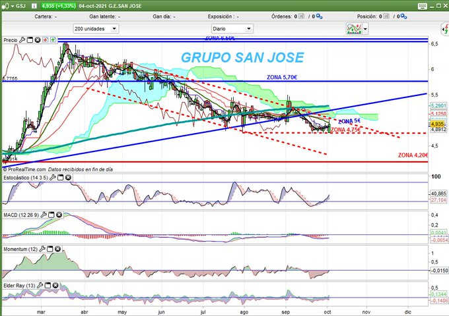Open the MACD indicator wrench settings
The width and height of the screenshot is (449, 316).
[44, 215]
